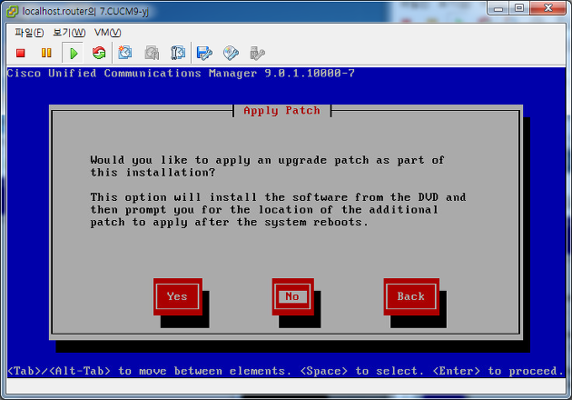Close the VM console window
Screen dimensions: 572x400
(547, 8)
